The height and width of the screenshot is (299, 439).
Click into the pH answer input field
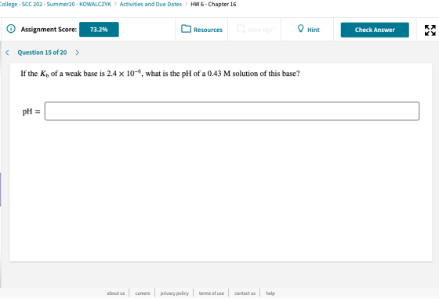coord(232,111)
